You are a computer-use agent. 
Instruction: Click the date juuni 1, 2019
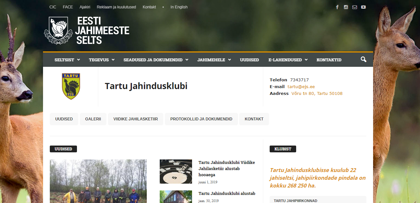coord(208,182)
